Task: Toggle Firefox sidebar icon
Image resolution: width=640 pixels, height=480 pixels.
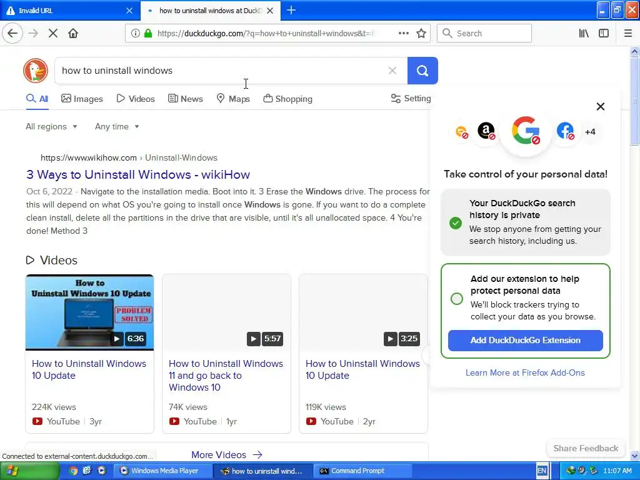Action: click(x=604, y=34)
